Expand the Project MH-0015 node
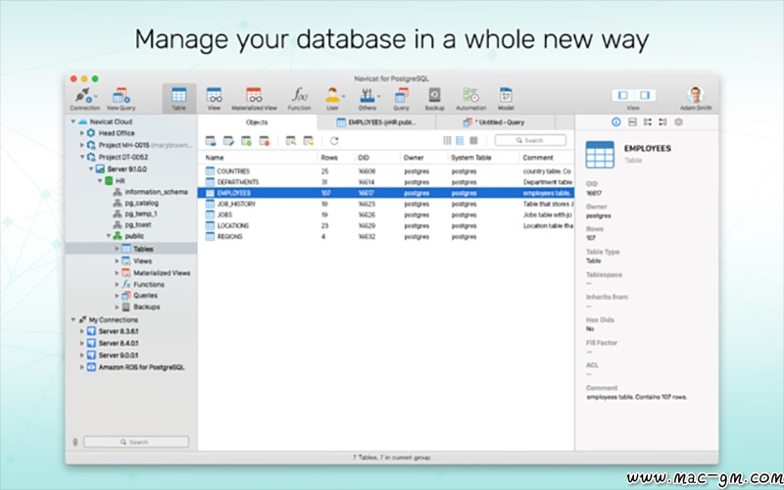The width and height of the screenshot is (784, 490). (x=82, y=145)
